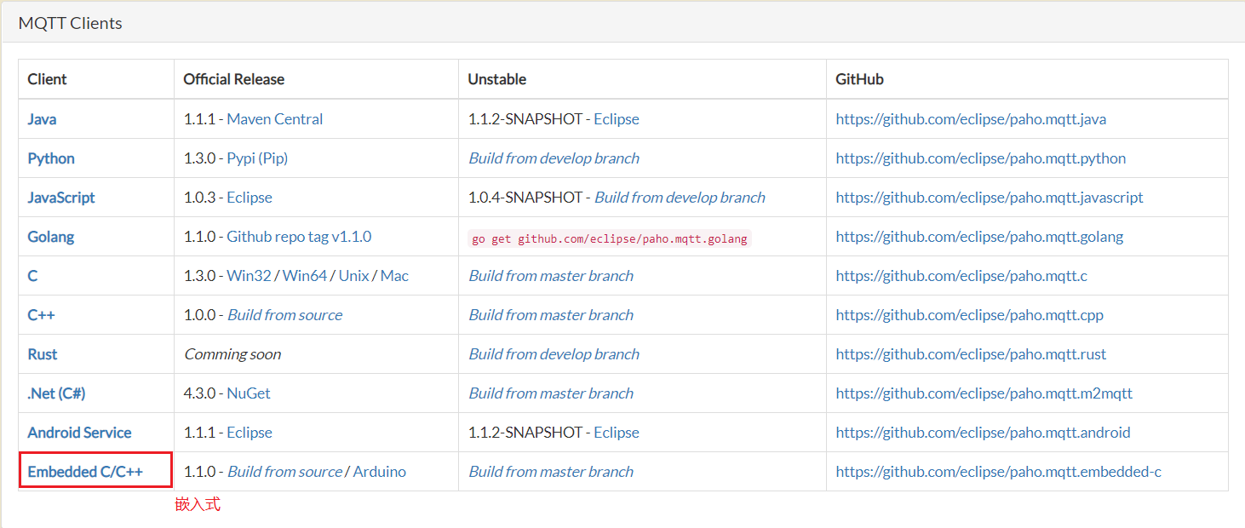
Task: Open the paho.mqtt.embedded-c GitHub URL
Action: (998, 472)
